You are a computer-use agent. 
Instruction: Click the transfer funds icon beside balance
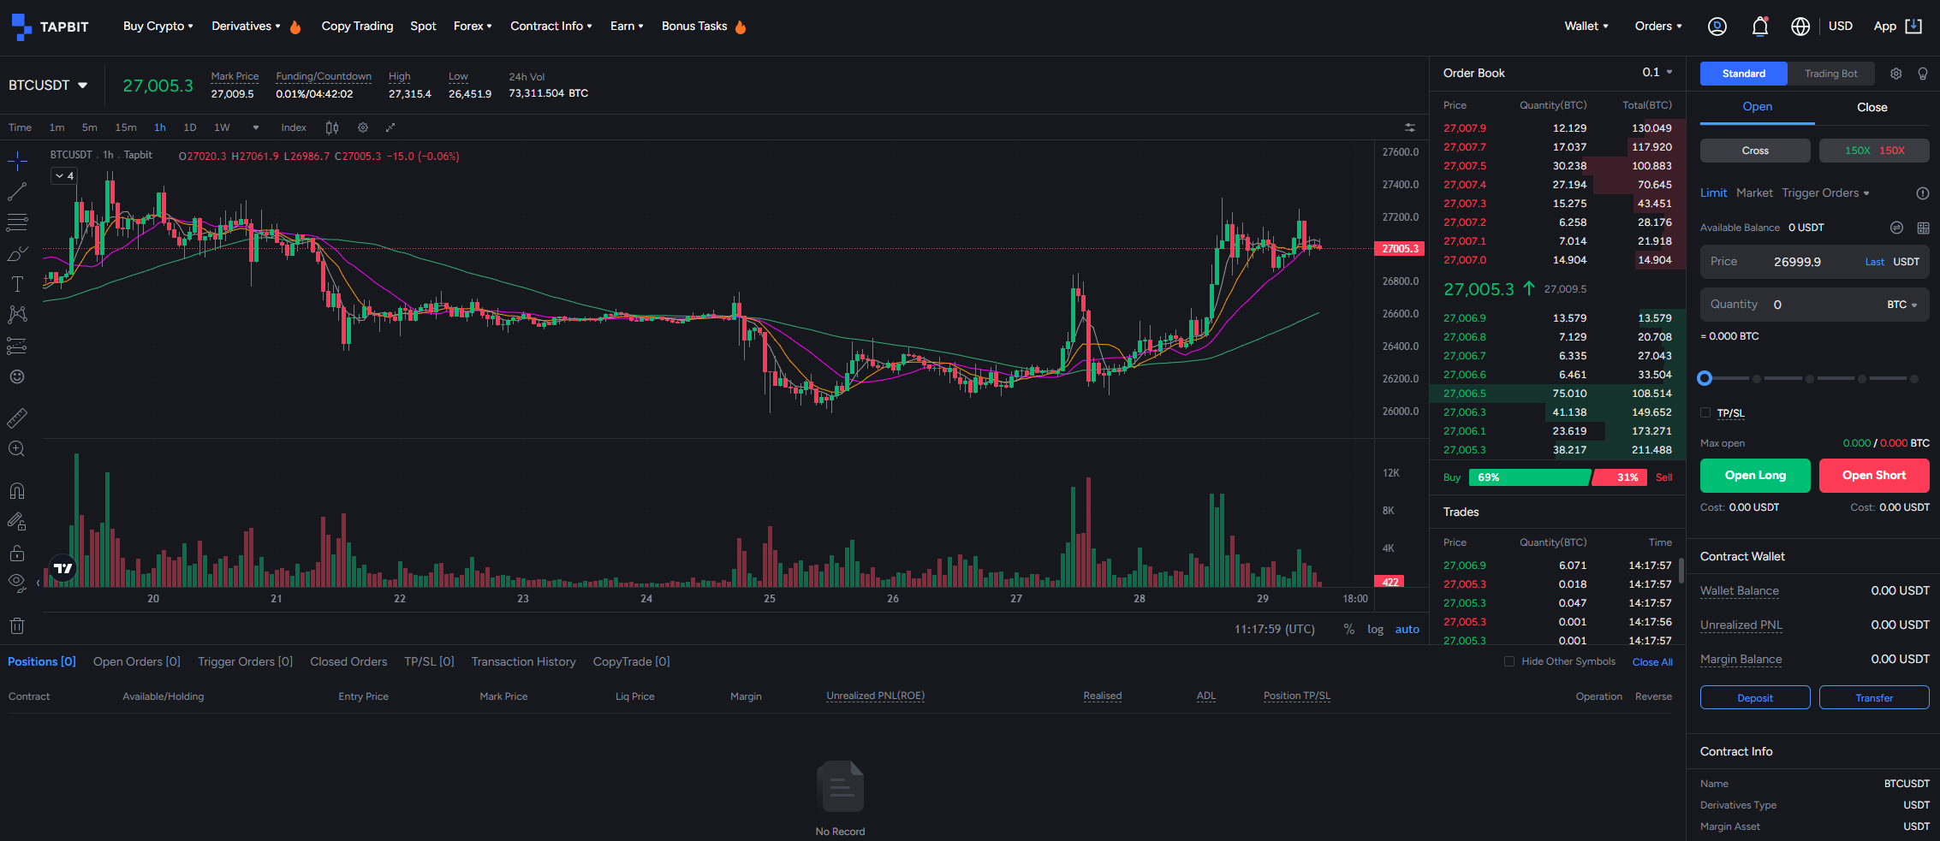click(1896, 228)
